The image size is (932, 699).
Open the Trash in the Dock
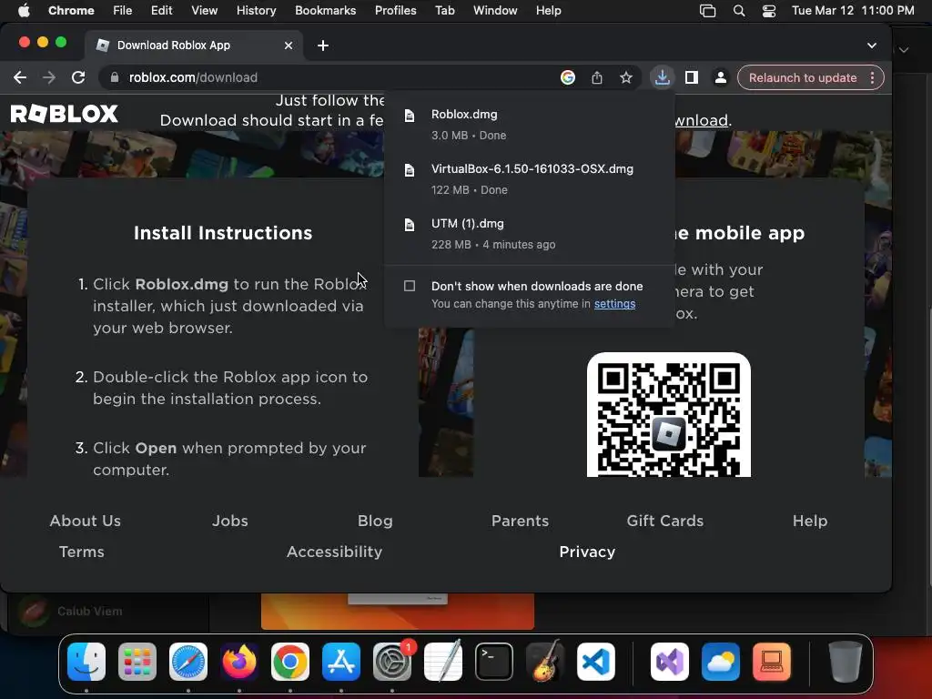[x=846, y=662]
